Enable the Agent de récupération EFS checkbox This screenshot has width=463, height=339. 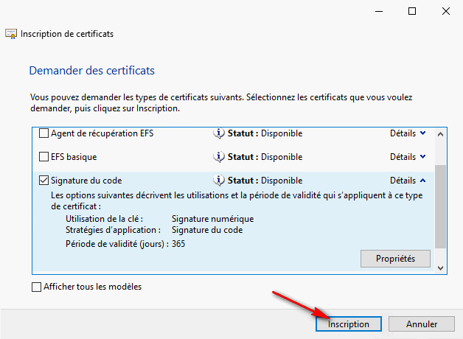(x=43, y=133)
